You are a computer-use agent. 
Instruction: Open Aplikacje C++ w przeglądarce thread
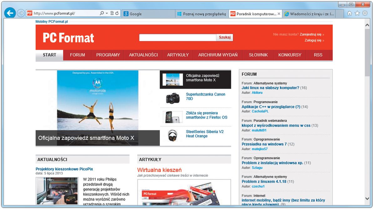click(x=271, y=107)
